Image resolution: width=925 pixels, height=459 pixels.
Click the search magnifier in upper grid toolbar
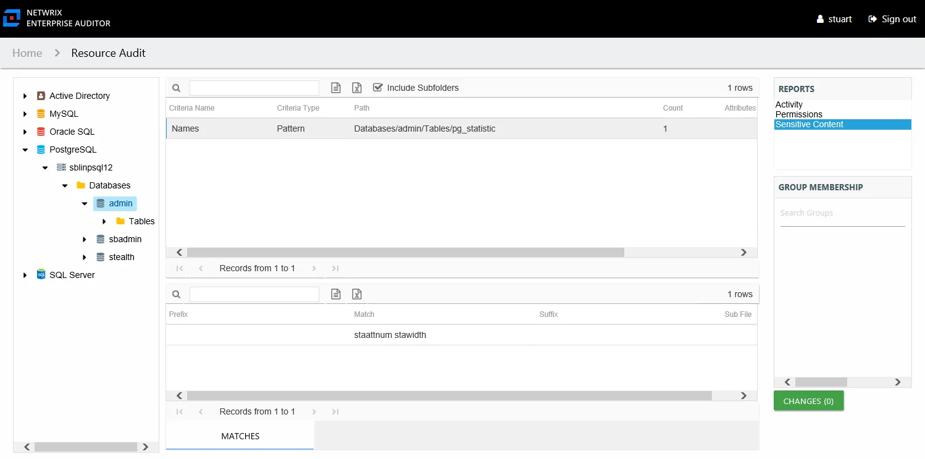pos(176,88)
